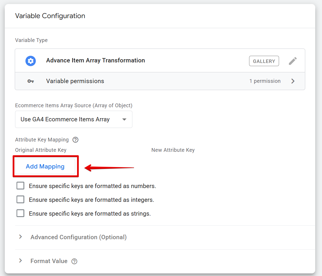
Task: Click the key icon beside Variable permissions
Action: click(30, 81)
